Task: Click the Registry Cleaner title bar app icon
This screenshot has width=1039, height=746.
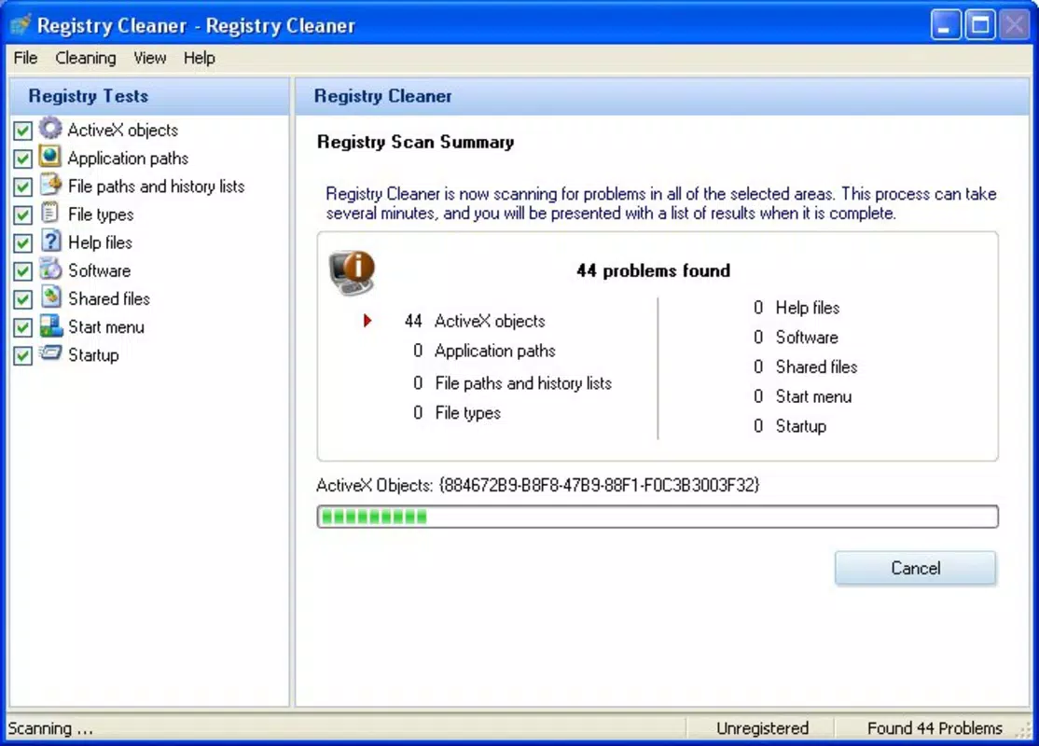Action: click(x=21, y=24)
